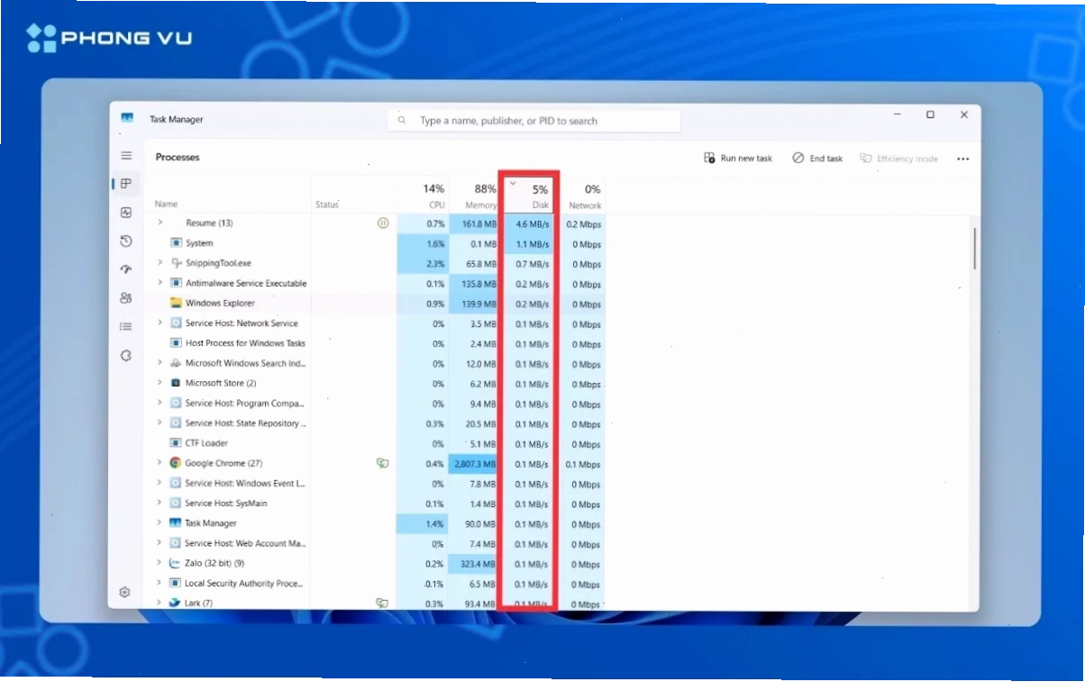Click the suspended pause icon for Resume
1085x682 pixels.
(383, 223)
